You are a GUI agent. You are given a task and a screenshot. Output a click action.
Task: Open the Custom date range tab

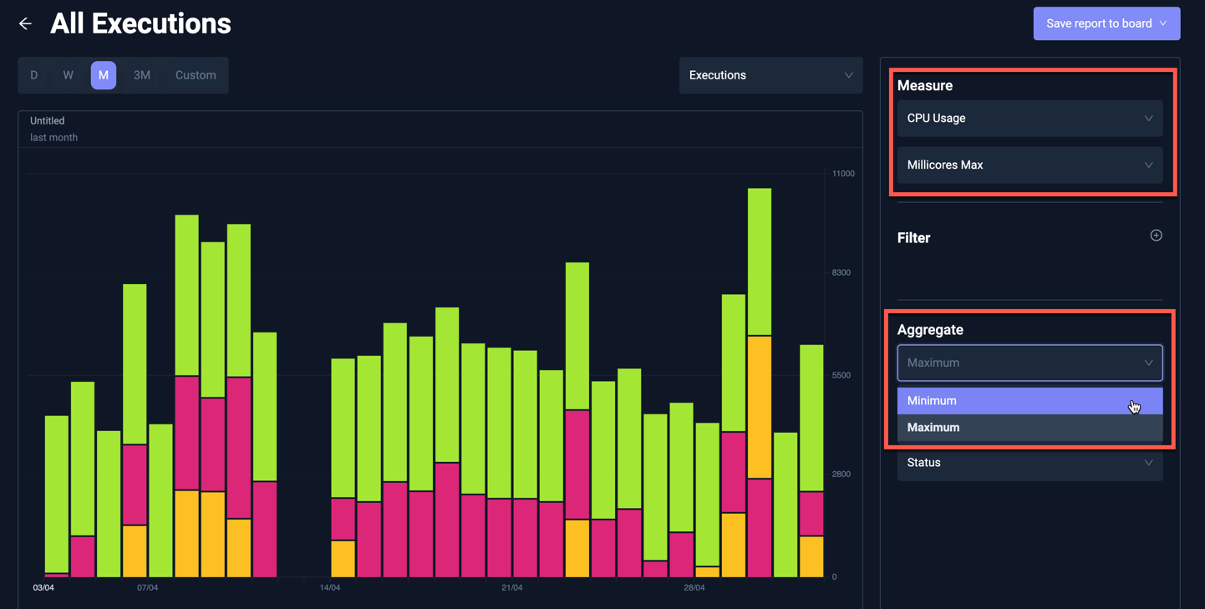click(x=195, y=74)
